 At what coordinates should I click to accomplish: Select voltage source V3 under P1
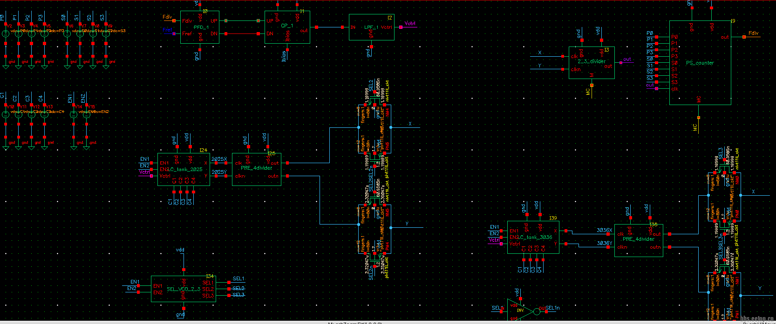point(19,33)
